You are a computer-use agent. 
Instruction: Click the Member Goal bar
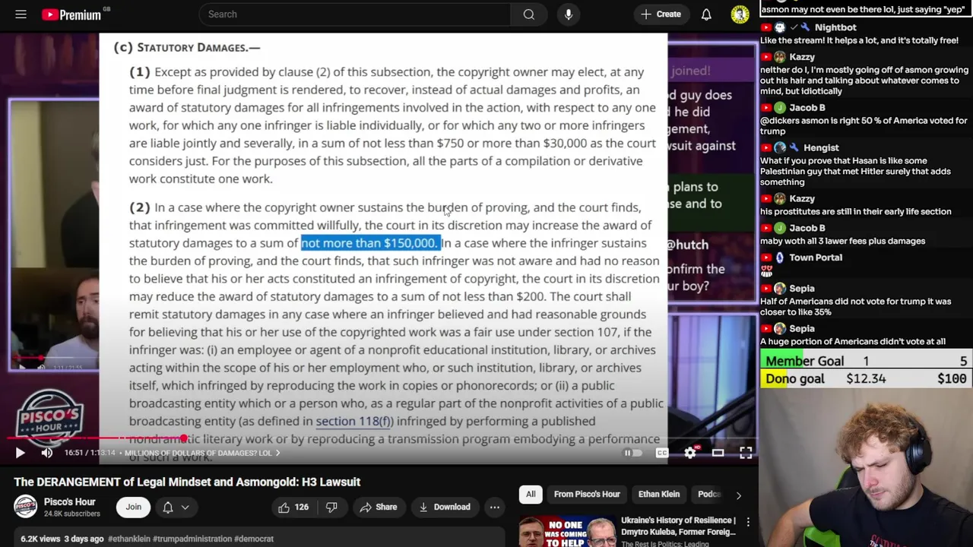[867, 362]
